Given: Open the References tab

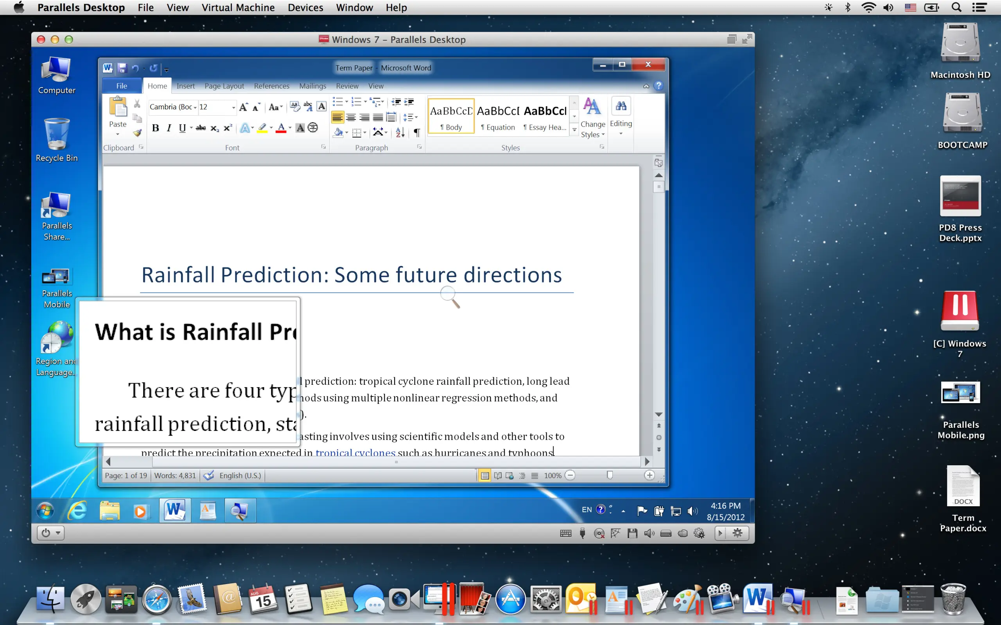Looking at the screenshot, I should [x=272, y=86].
